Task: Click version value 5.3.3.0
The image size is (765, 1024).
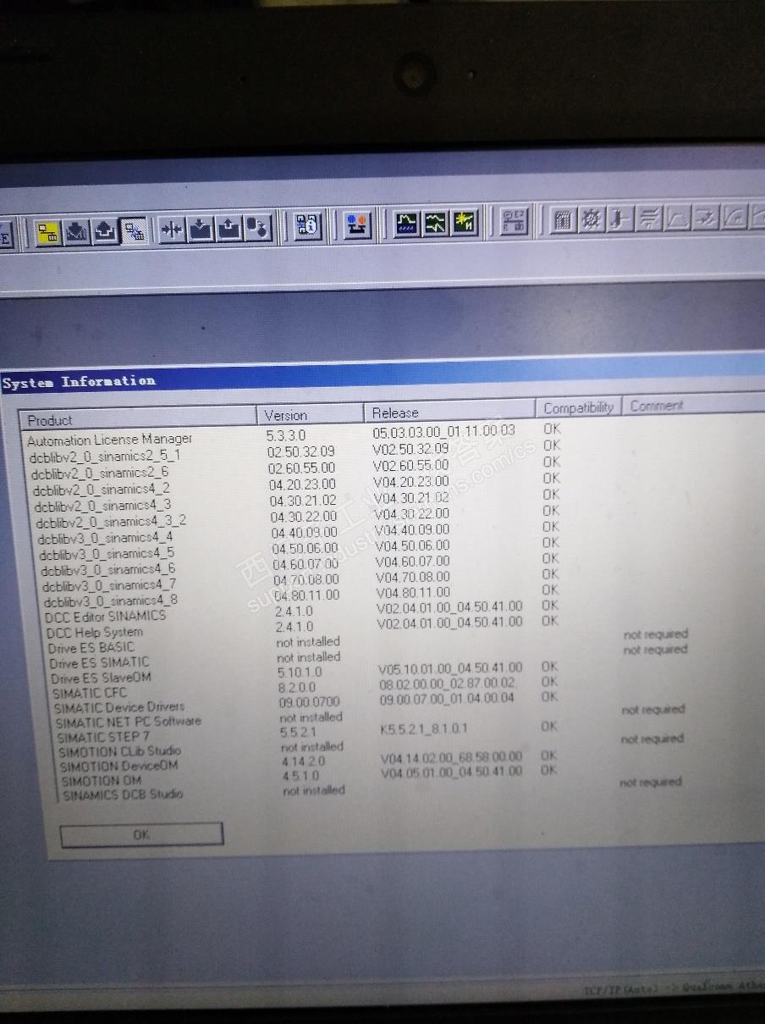Action: pos(286,435)
